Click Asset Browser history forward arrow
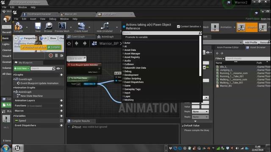 pos(222,54)
